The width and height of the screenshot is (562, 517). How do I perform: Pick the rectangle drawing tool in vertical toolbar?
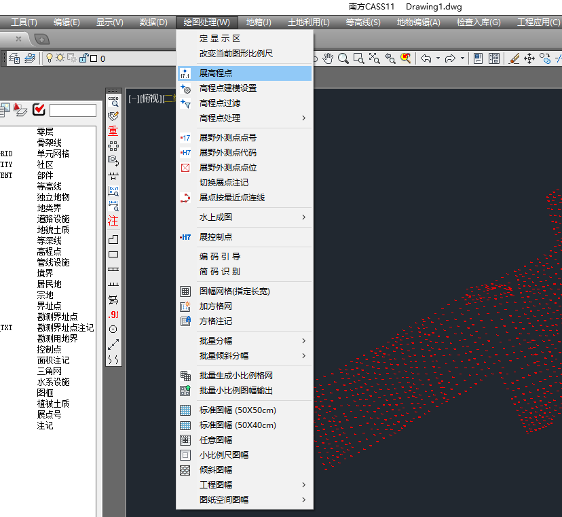point(113,255)
